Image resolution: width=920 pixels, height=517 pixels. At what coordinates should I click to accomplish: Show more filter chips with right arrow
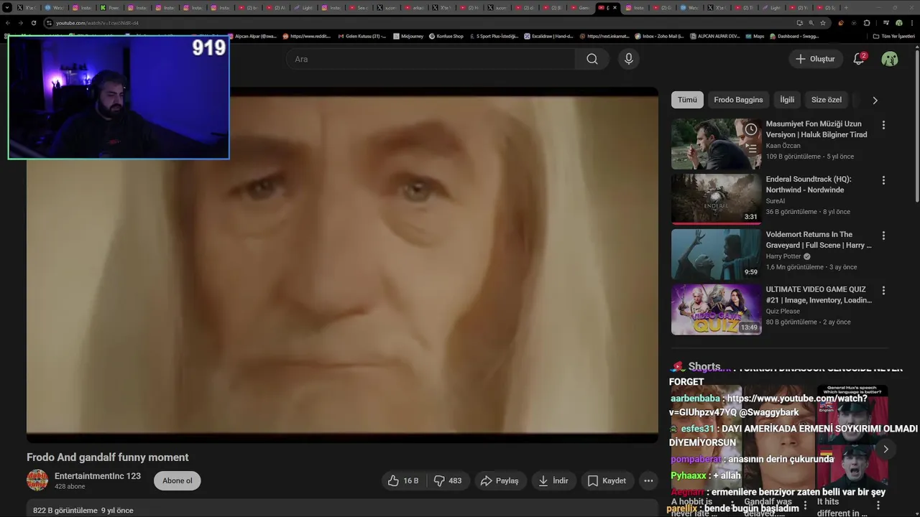(x=875, y=100)
